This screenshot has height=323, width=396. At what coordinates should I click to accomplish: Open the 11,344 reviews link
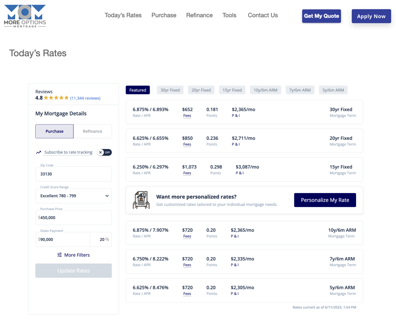pyautogui.click(x=85, y=98)
